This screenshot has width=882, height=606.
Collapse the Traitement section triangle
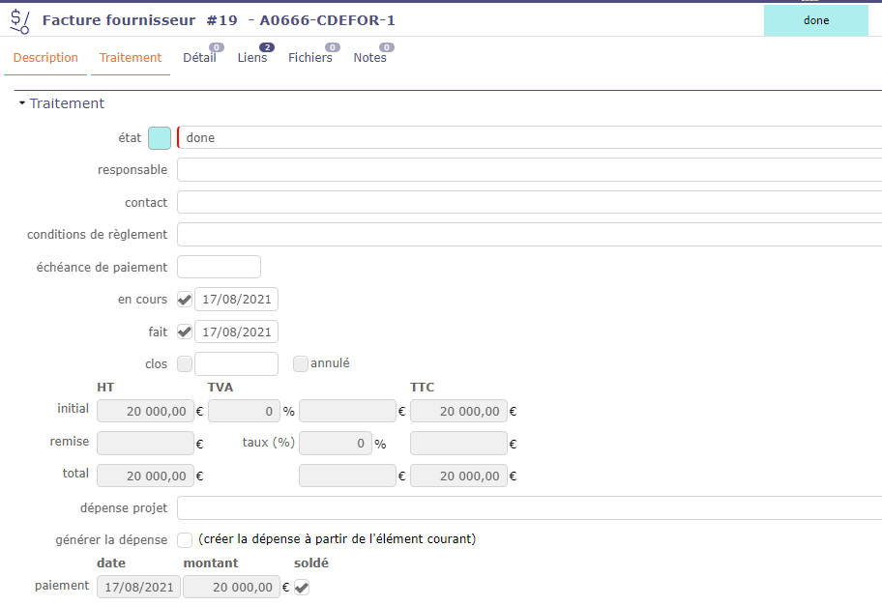click(x=21, y=103)
